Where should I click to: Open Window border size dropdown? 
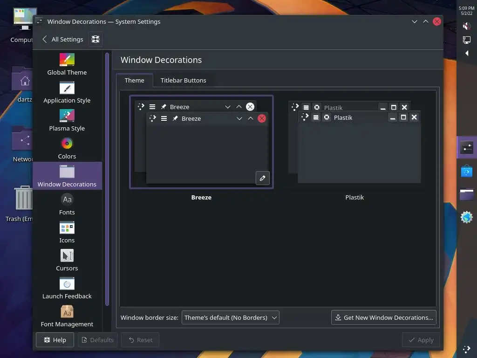tap(230, 317)
